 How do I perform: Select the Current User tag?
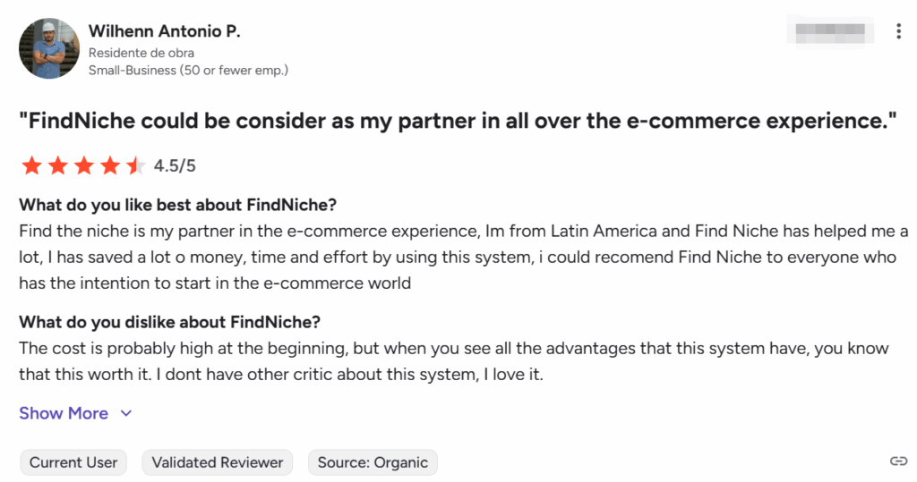pyautogui.click(x=73, y=462)
